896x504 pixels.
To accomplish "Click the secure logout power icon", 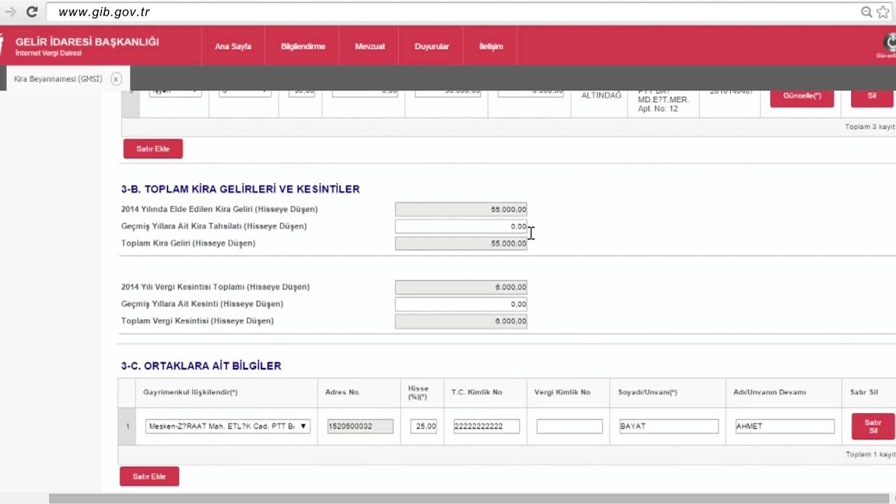I will click(890, 43).
